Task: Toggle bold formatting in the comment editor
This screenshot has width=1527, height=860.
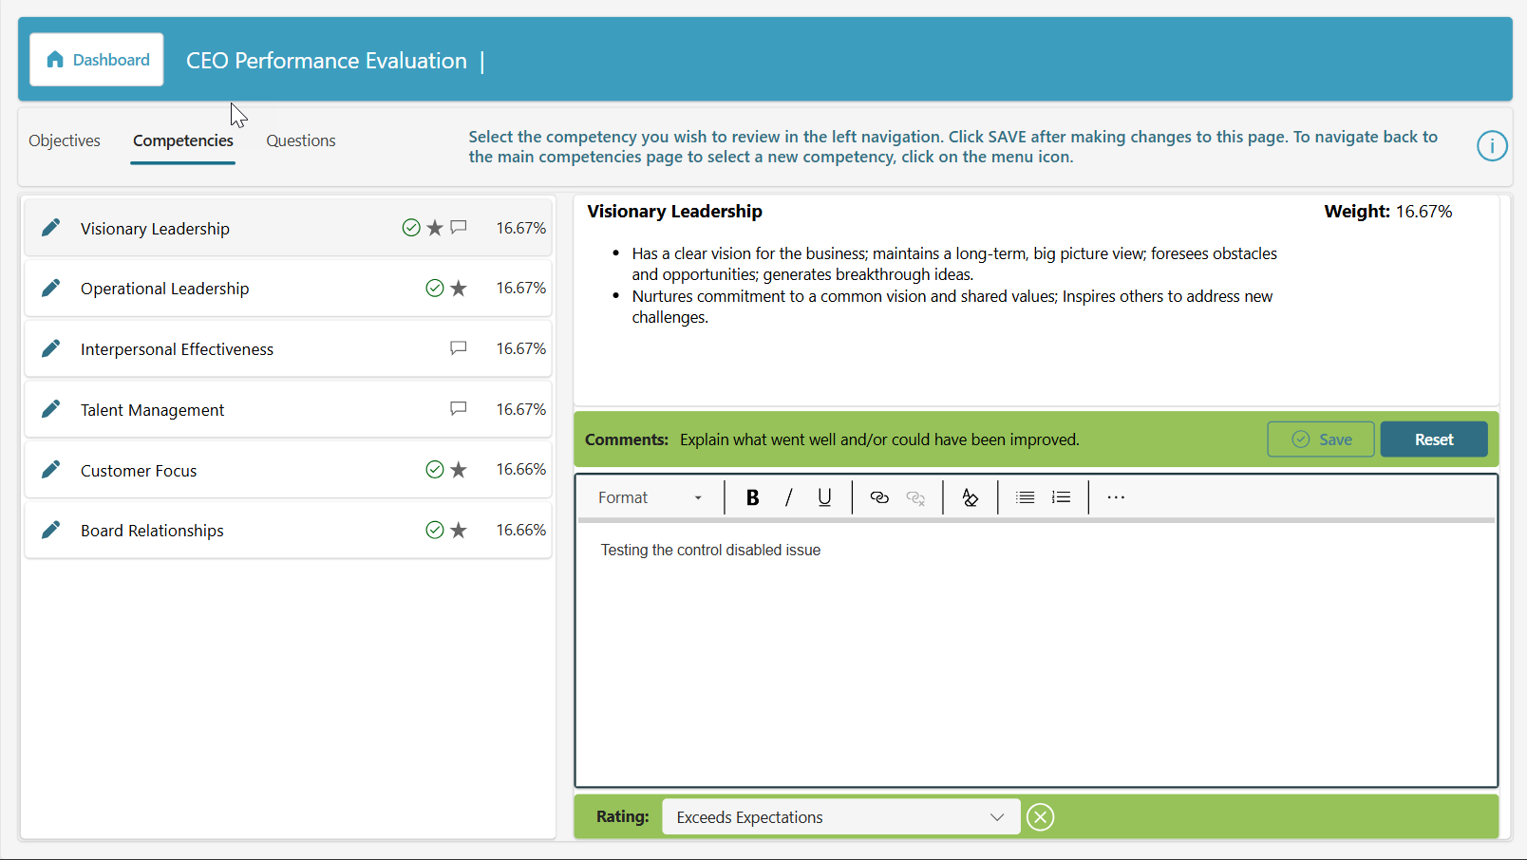Action: tap(752, 497)
